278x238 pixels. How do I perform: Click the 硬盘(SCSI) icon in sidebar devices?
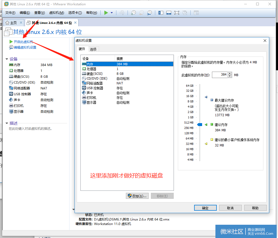(11, 76)
